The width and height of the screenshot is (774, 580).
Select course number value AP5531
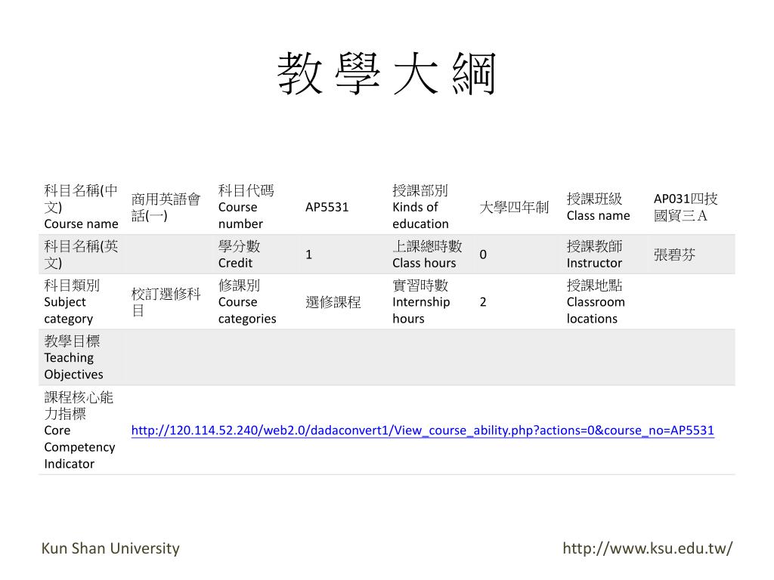tap(327, 207)
